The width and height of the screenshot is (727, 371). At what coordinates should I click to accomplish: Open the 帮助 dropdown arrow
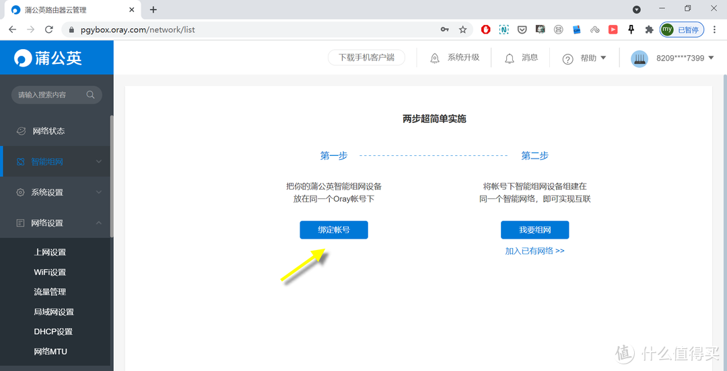click(x=603, y=58)
